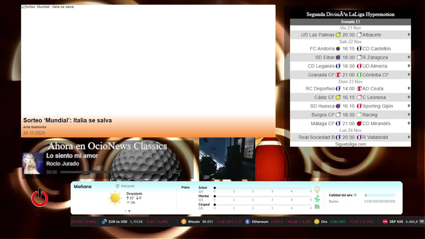
Task: Click the EUR to USD flag icon
Action: point(104,222)
